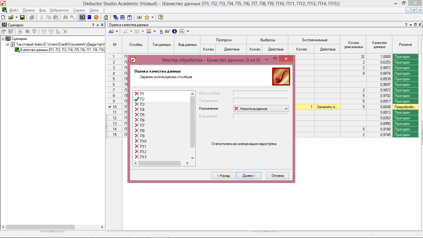The width and height of the screenshot is (423, 238).
Task: Click the Save (floppy disk) toolbar icon
Action: point(22,17)
